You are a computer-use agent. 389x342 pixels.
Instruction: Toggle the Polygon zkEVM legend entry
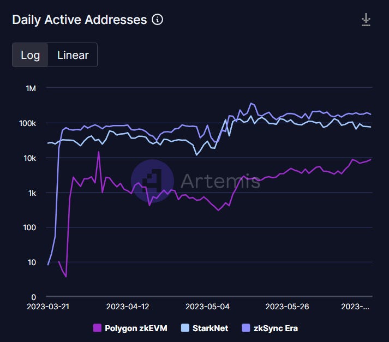pyautogui.click(x=130, y=328)
